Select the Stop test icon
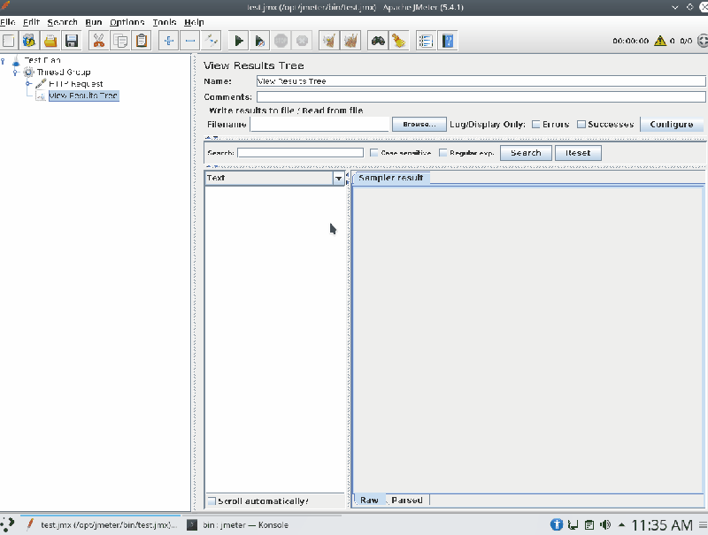 point(279,40)
